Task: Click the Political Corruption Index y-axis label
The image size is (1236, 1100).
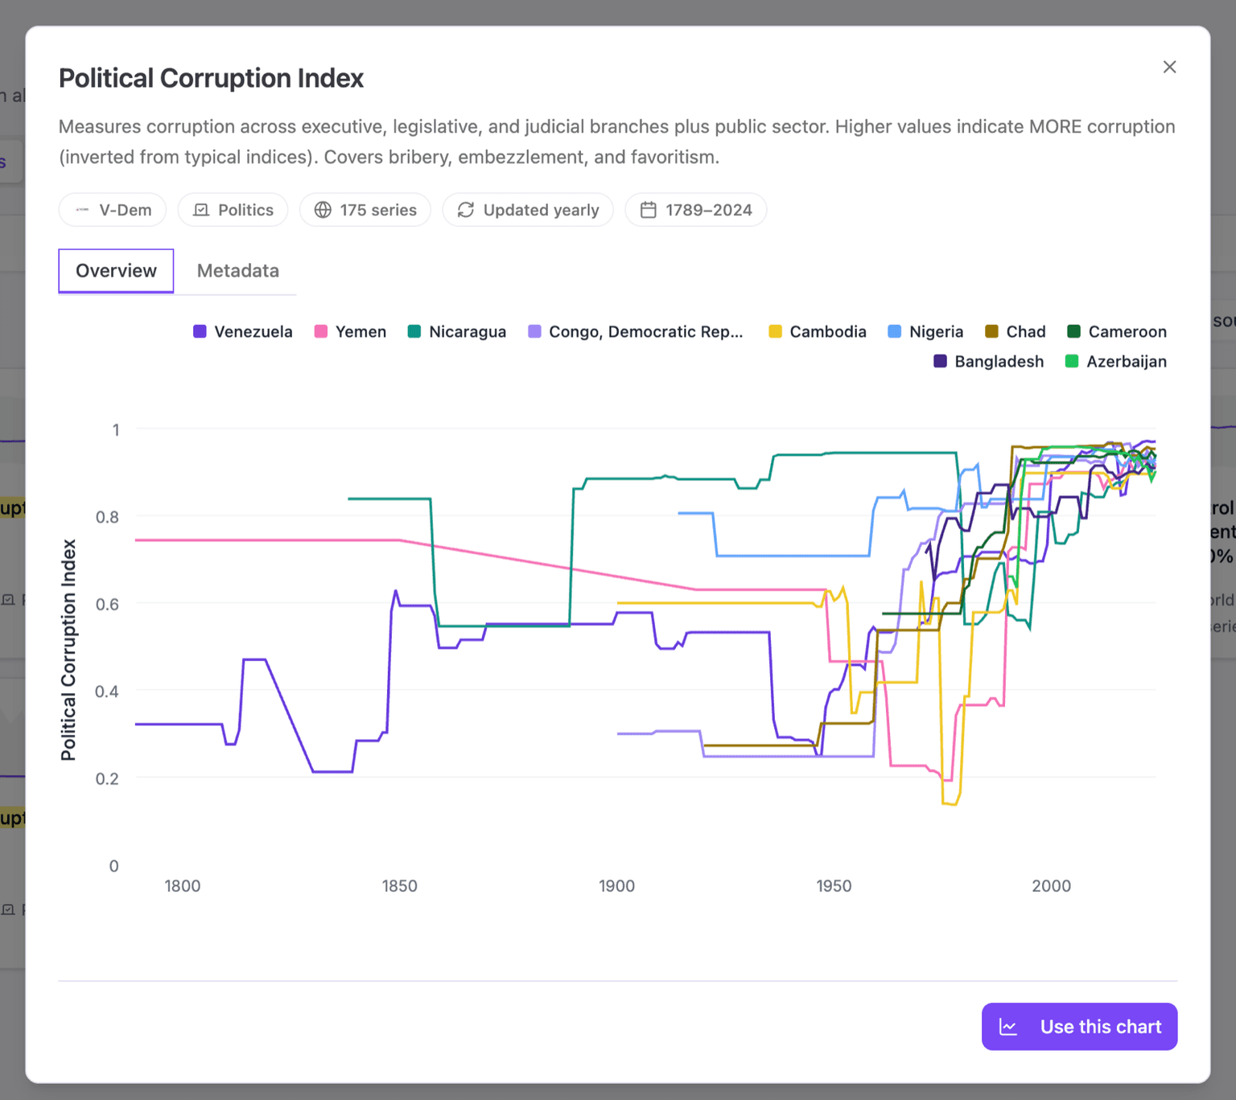Action: pos(68,650)
